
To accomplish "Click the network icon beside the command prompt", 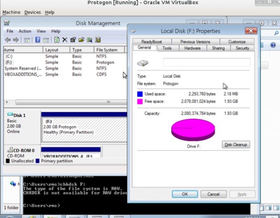I will (x=13, y=184).
